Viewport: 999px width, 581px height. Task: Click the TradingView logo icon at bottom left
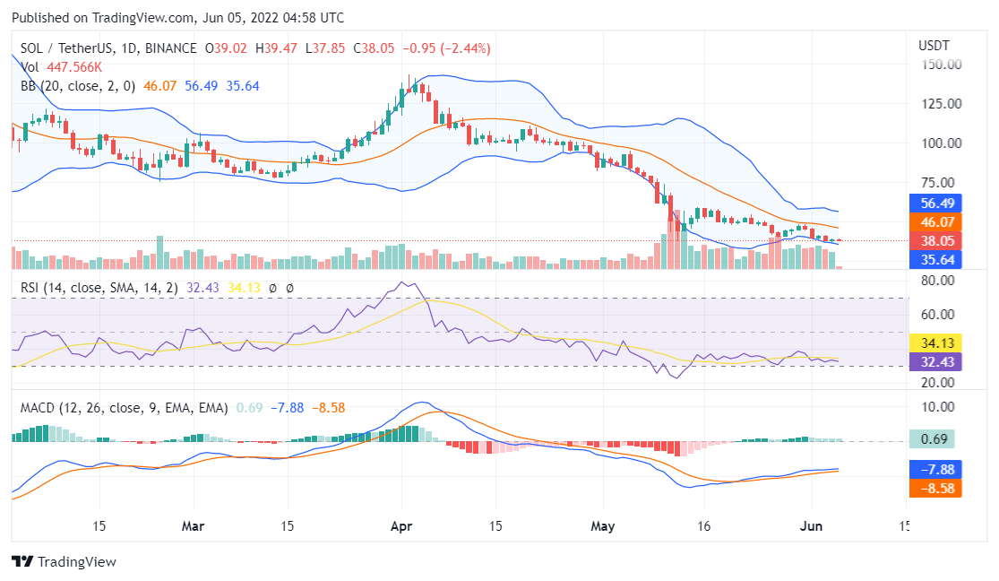(22, 561)
